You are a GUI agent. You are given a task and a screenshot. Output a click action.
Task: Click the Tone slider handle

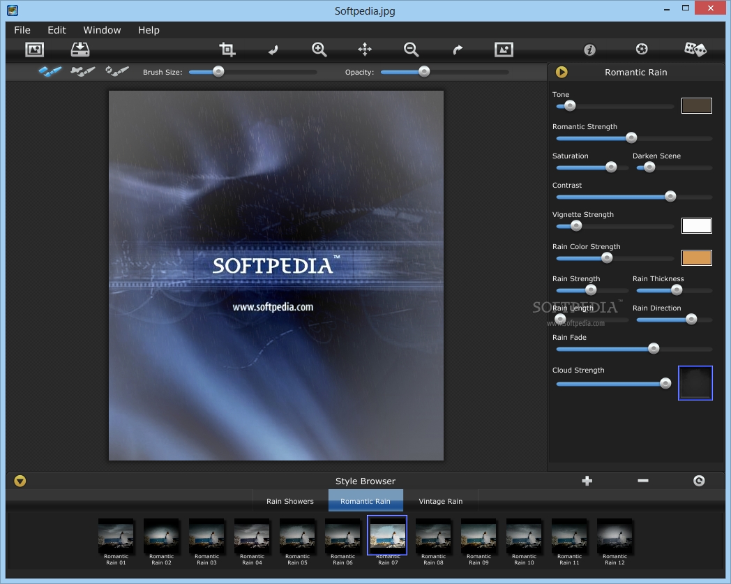coord(570,106)
